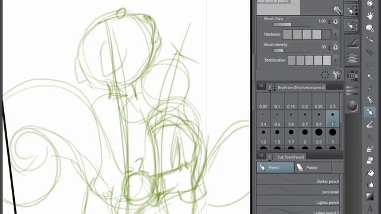Set Hardness to the first level square

[x=288, y=34]
